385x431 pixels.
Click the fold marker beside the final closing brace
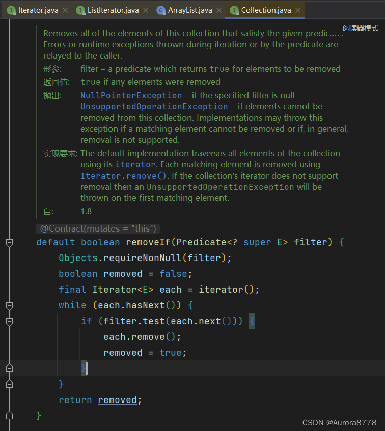pos(9,415)
